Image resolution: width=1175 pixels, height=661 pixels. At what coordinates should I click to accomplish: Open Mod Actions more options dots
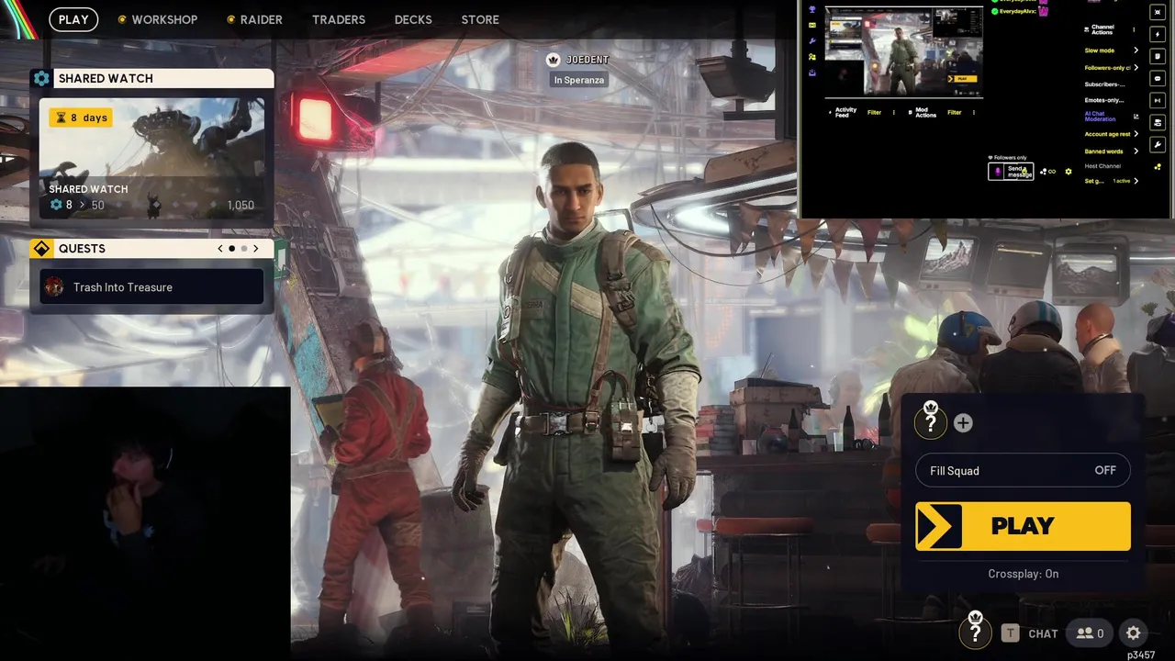point(974,112)
